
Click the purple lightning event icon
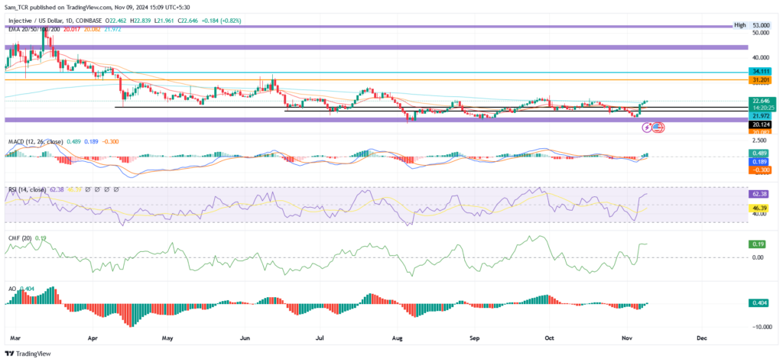click(648, 128)
